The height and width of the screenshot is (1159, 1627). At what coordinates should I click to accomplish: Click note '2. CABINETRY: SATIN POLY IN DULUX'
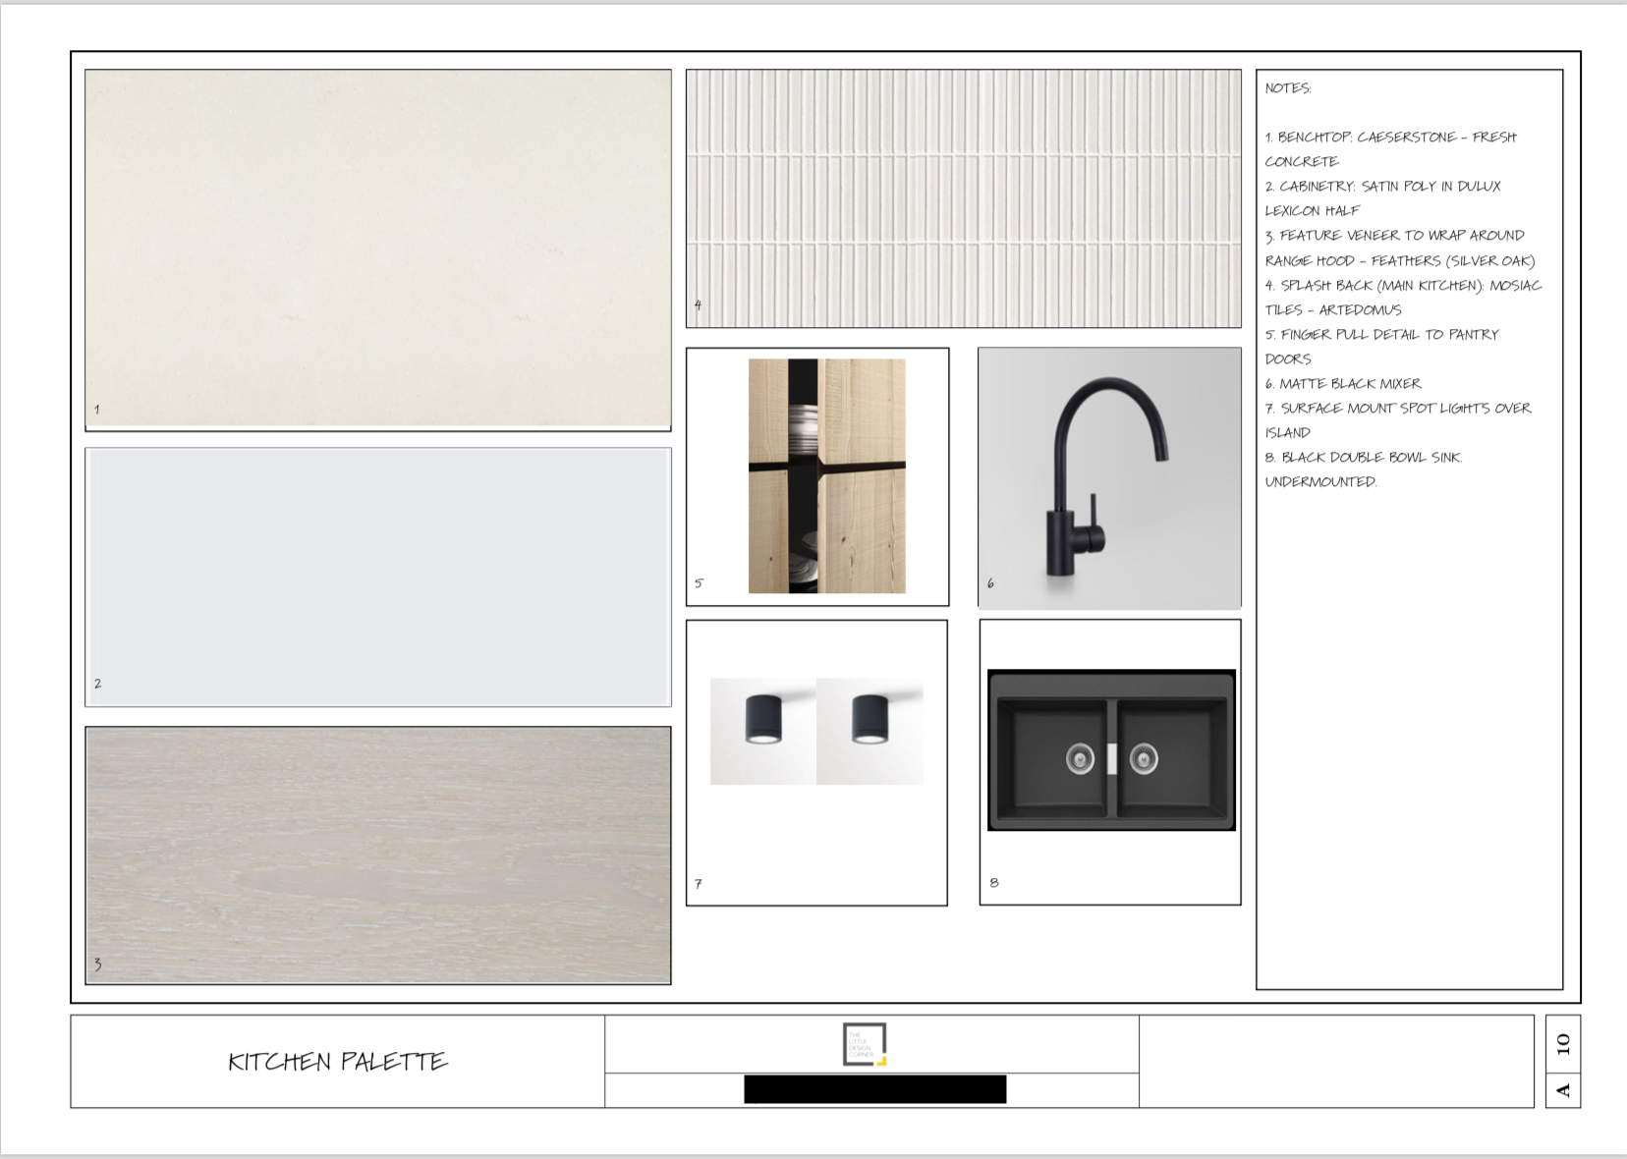pos(1383,187)
